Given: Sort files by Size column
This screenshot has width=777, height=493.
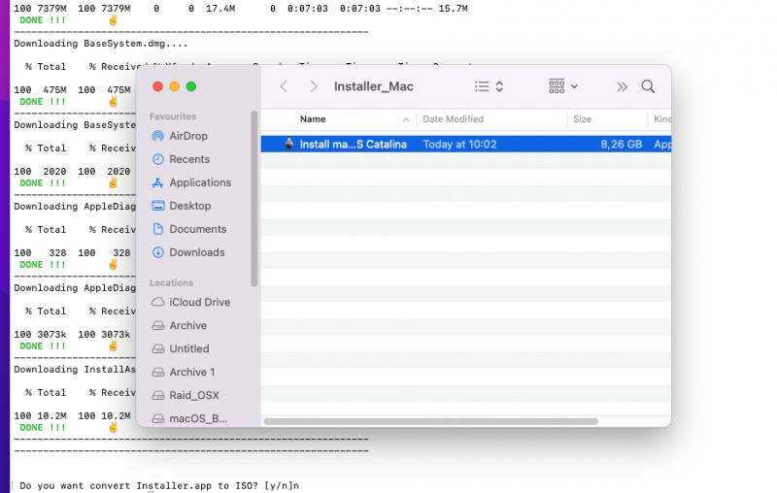Looking at the screenshot, I should tap(582, 119).
